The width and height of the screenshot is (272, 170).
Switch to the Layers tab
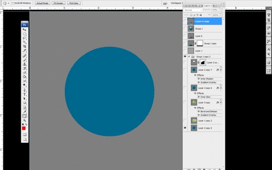(x=207, y=6)
